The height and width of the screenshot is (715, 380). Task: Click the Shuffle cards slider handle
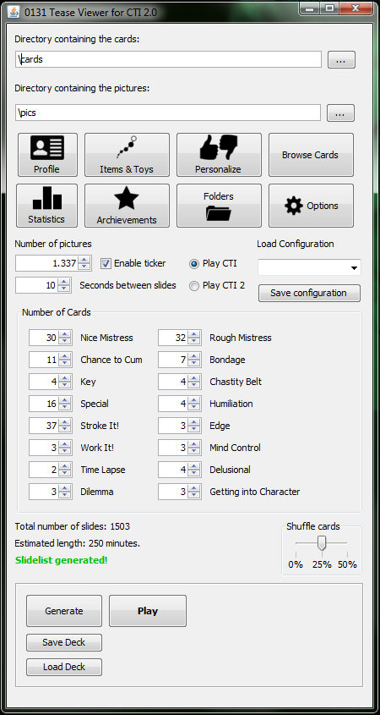pos(322,543)
